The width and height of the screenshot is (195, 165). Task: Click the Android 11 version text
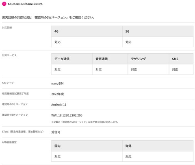[59, 105]
